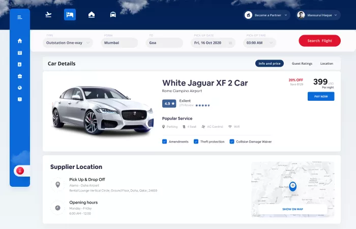Viewport: 356px width, 229px height.
Task: Click the 'White Jaguar XF 2 Car' title
Action: point(205,83)
